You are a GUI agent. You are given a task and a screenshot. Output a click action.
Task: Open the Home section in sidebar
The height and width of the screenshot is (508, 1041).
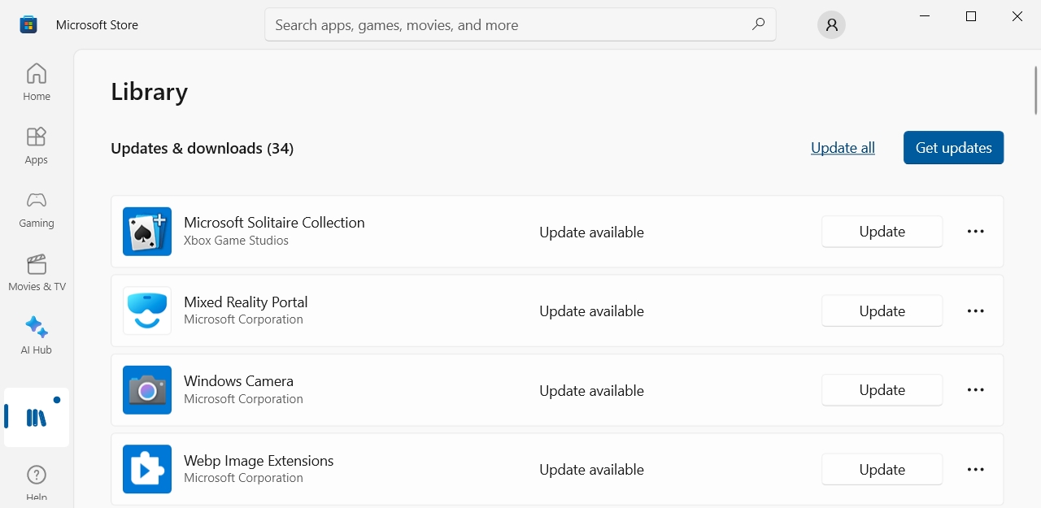point(37,82)
